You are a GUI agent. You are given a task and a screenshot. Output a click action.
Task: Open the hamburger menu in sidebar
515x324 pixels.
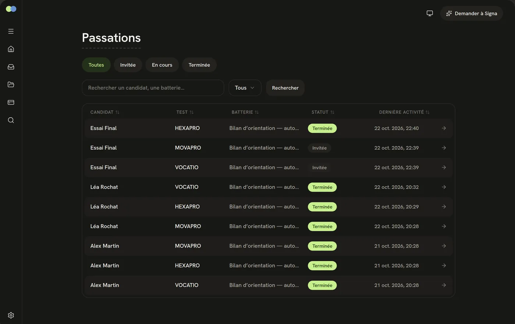tap(11, 31)
